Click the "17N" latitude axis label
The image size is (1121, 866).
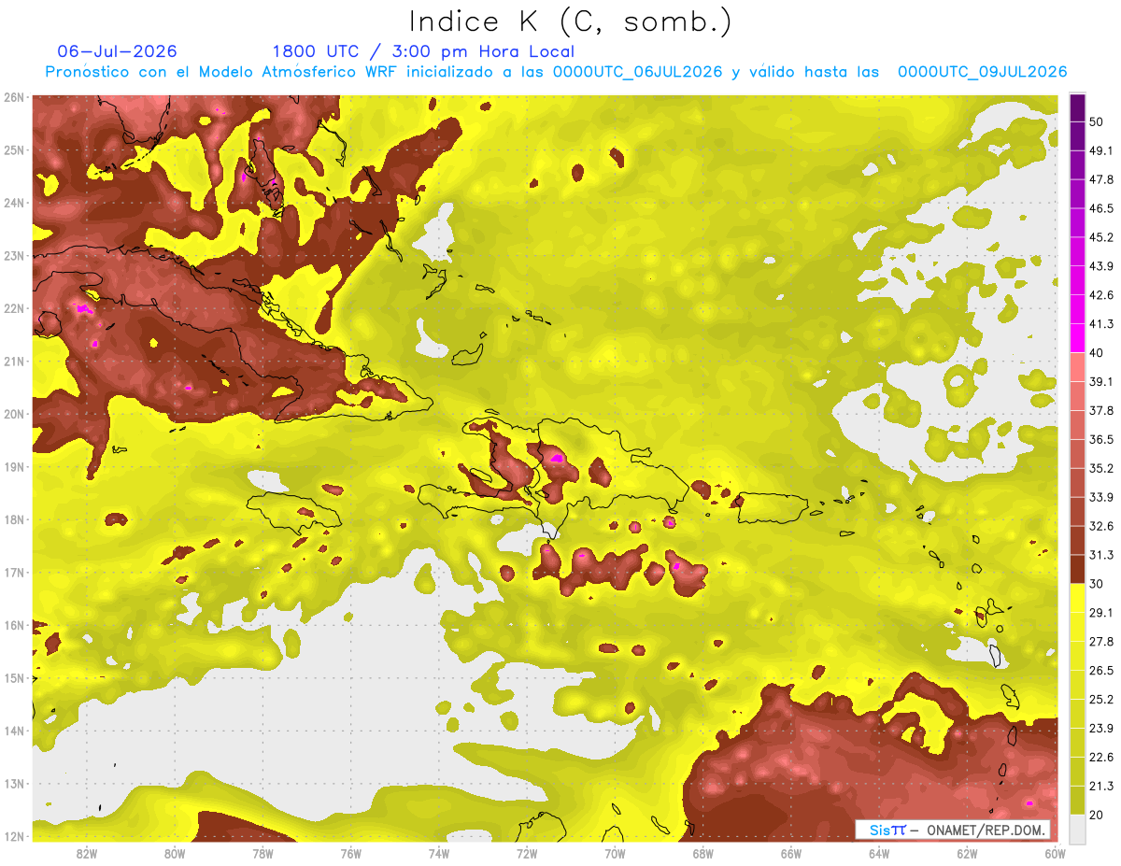click(14, 572)
